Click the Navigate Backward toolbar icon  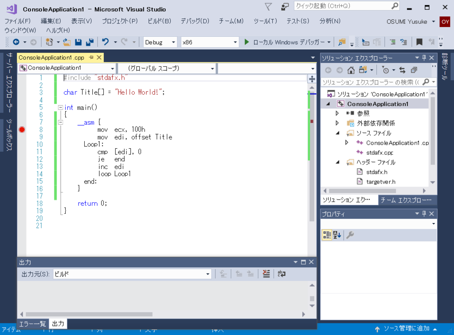[x=16, y=42]
